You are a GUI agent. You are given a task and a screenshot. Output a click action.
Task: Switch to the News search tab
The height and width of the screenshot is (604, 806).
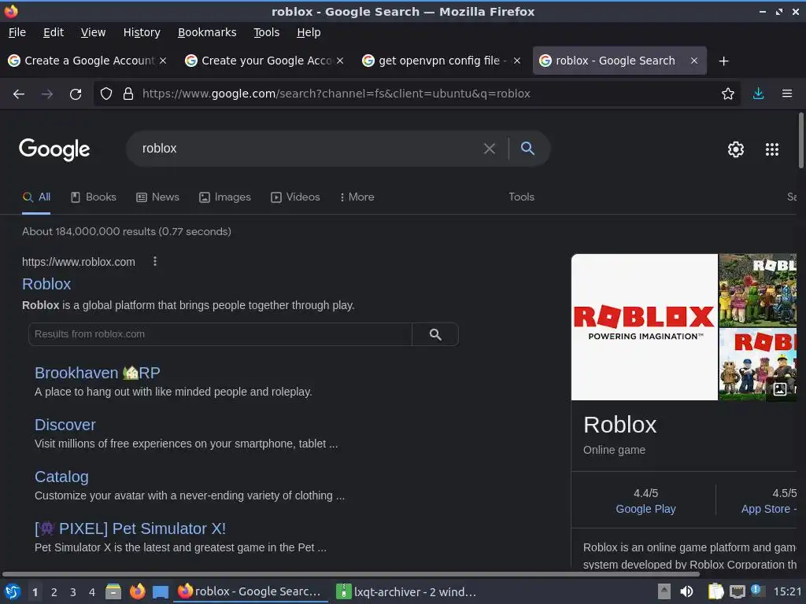[x=157, y=197]
